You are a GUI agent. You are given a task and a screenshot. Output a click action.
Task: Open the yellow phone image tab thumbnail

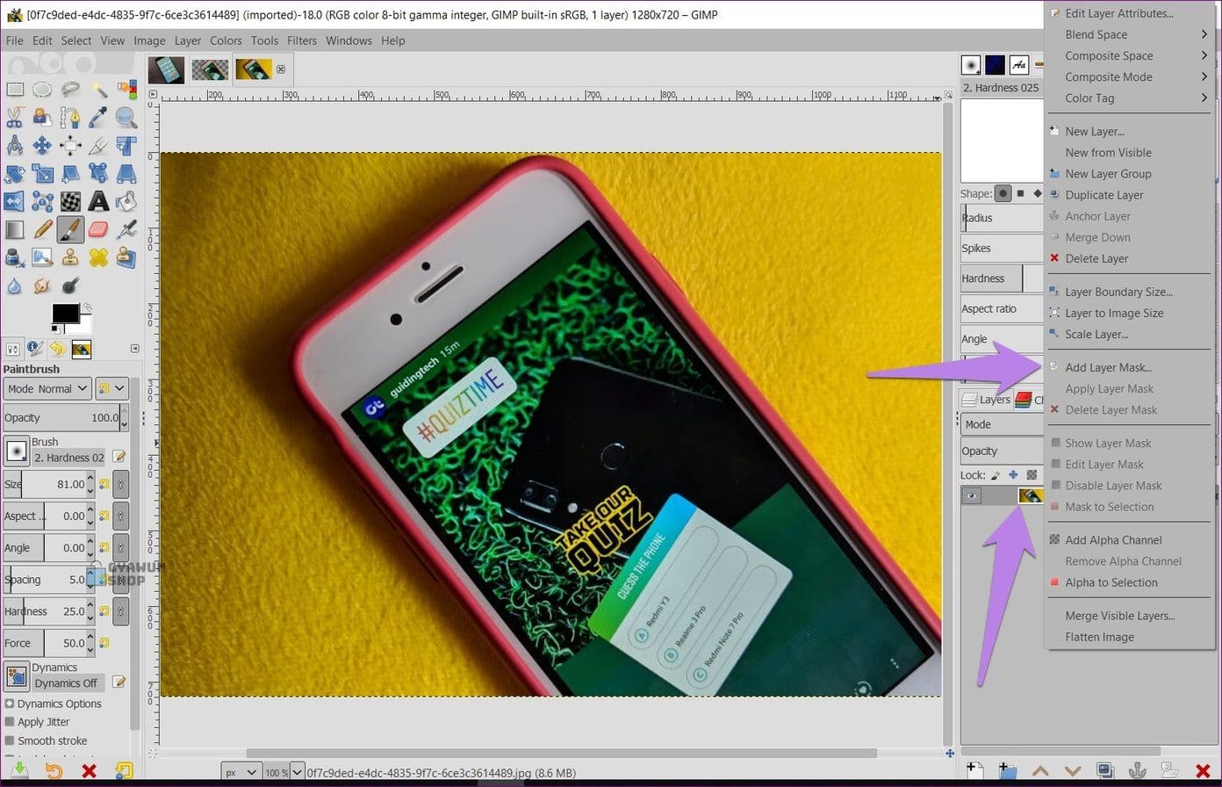click(x=254, y=69)
